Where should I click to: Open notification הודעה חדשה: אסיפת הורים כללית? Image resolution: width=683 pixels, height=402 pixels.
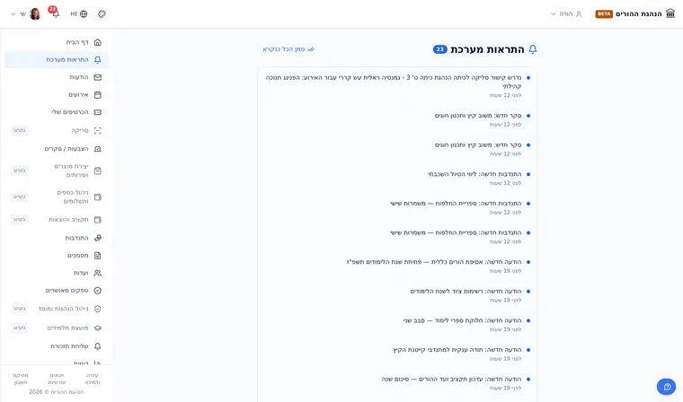[x=397, y=266]
